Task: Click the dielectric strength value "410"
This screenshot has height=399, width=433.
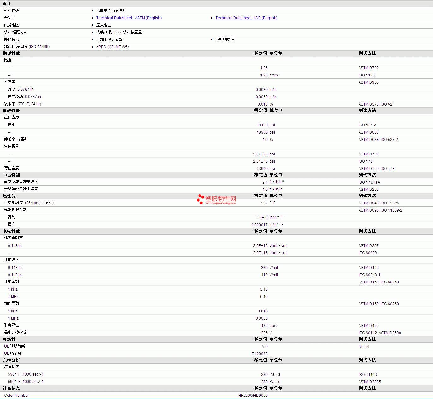Action: click(x=264, y=275)
